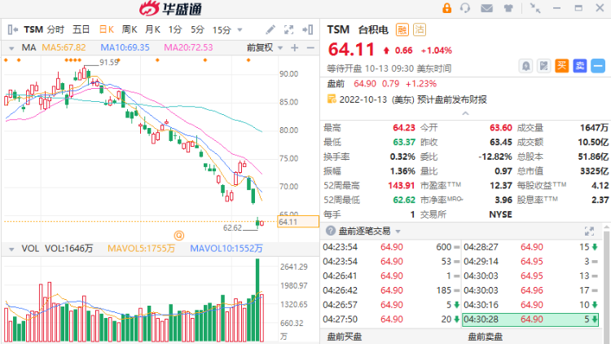This screenshot has width=611, height=344.
Task: Open the note/edit icon beside bell
Action: [x=543, y=66]
